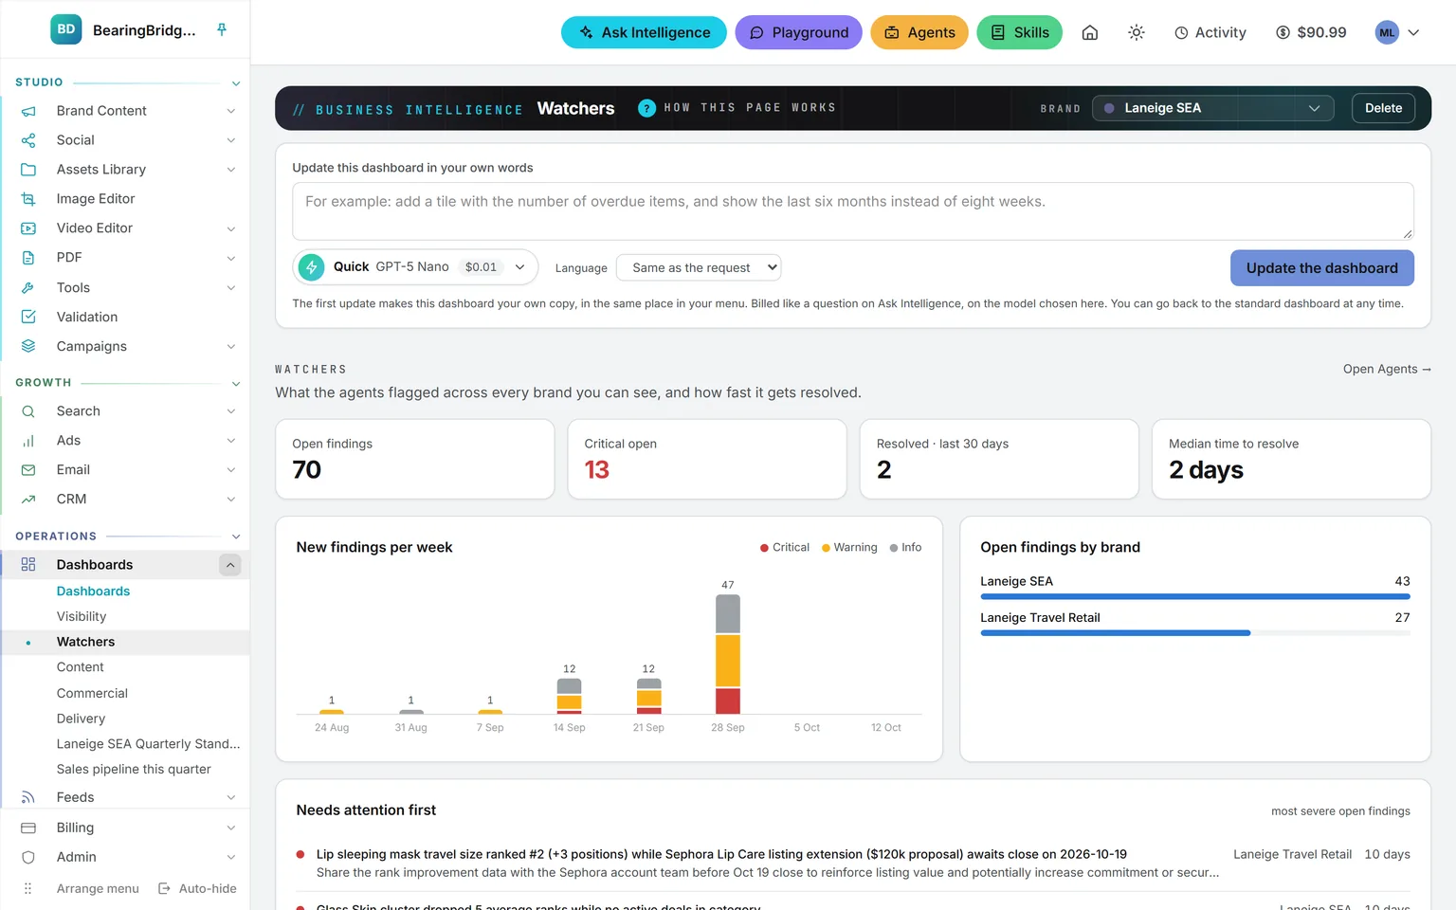Screen dimensions: 1456x910
Task: Toggle light theme with the sun icon
Action: pyautogui.click(x=1137, y=32)
